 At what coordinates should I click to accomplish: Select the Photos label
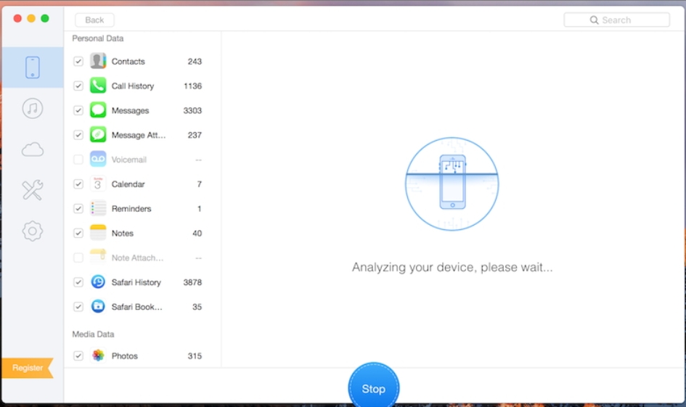tap(125, 355)
